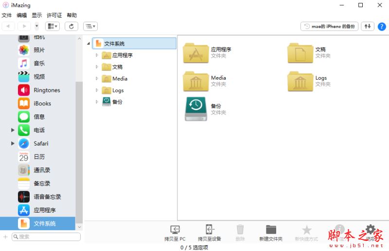The width and height of the screenshot is (389, 251).
Task: Select the File System (文件系统) sidebar item
Action: 38,223
